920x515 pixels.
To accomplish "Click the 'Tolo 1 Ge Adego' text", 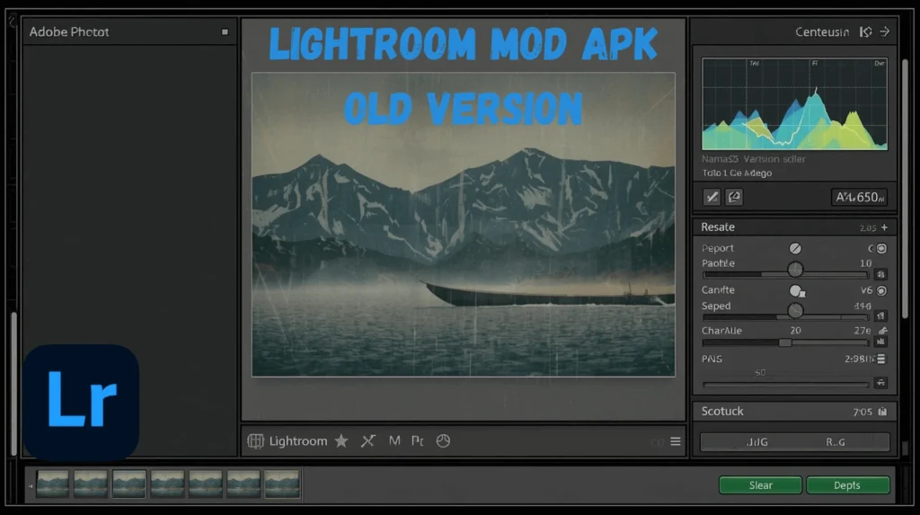I will tap(737, 173).
